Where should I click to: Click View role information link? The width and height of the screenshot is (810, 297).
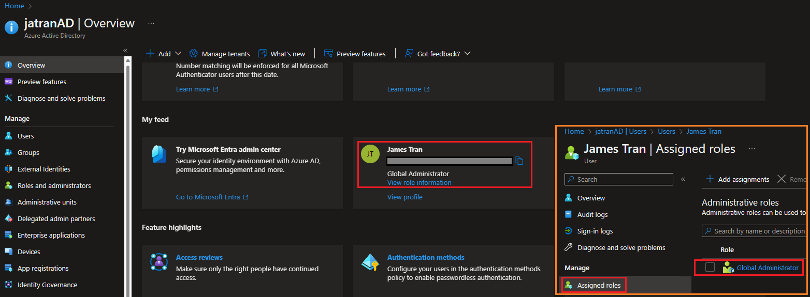point(419,182)
